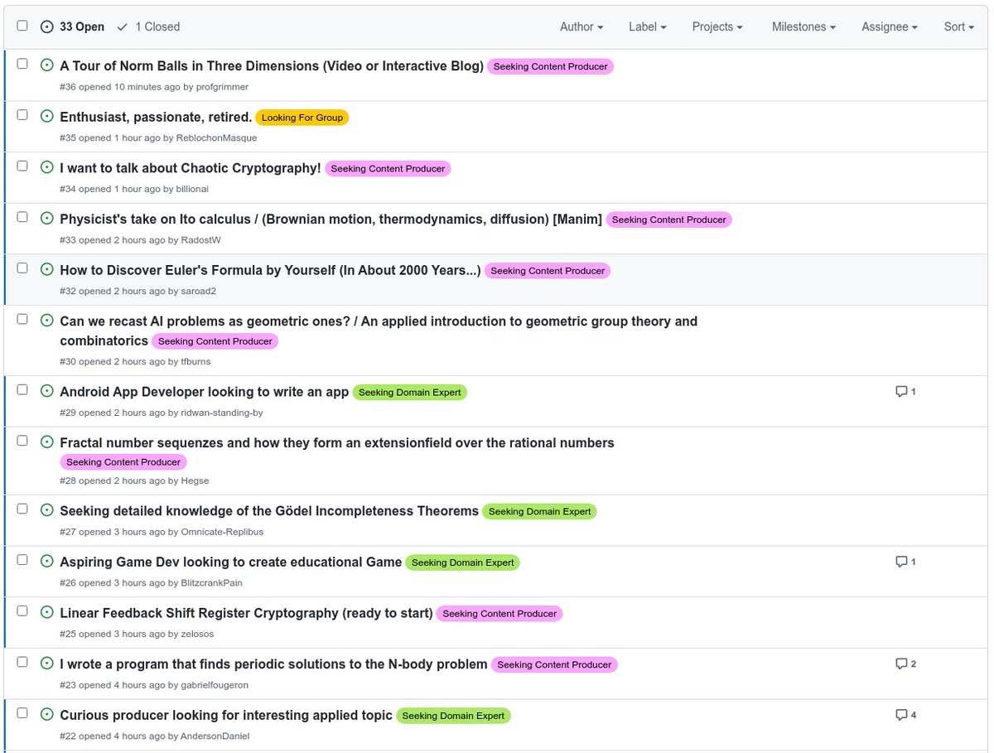Tick checkbox for recast AI problems issue #30

click(22, 319)
